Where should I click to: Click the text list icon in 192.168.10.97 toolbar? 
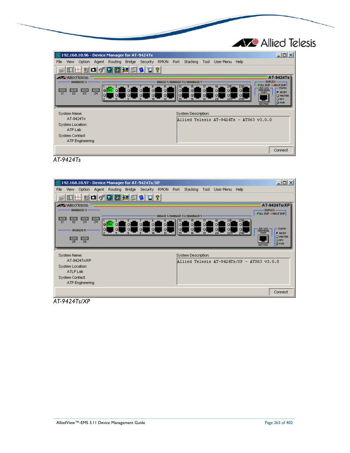[85, 197]
